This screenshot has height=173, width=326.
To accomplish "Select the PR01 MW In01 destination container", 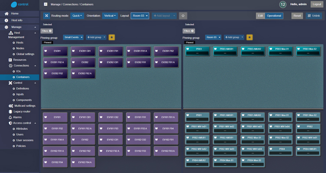I will tap(197, 129).
